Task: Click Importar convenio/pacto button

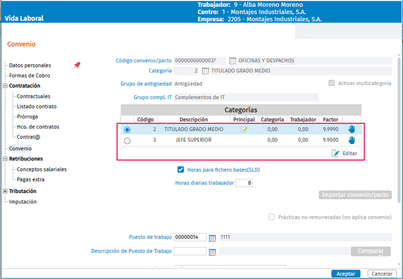Action: [355, 195]
